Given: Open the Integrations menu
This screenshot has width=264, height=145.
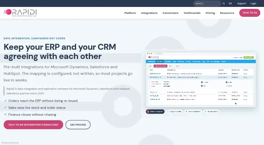Looking at the screenshot, I should pos(149,13).
